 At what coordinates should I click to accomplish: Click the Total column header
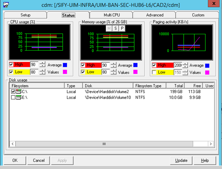(x=175, y=86)
